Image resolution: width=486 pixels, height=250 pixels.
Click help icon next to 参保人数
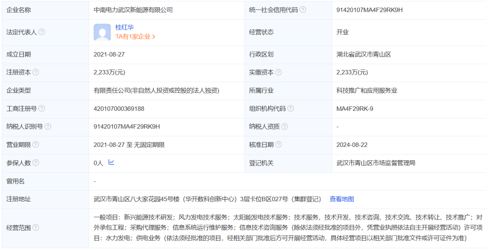pyautogui.click(x=36, y=162)
